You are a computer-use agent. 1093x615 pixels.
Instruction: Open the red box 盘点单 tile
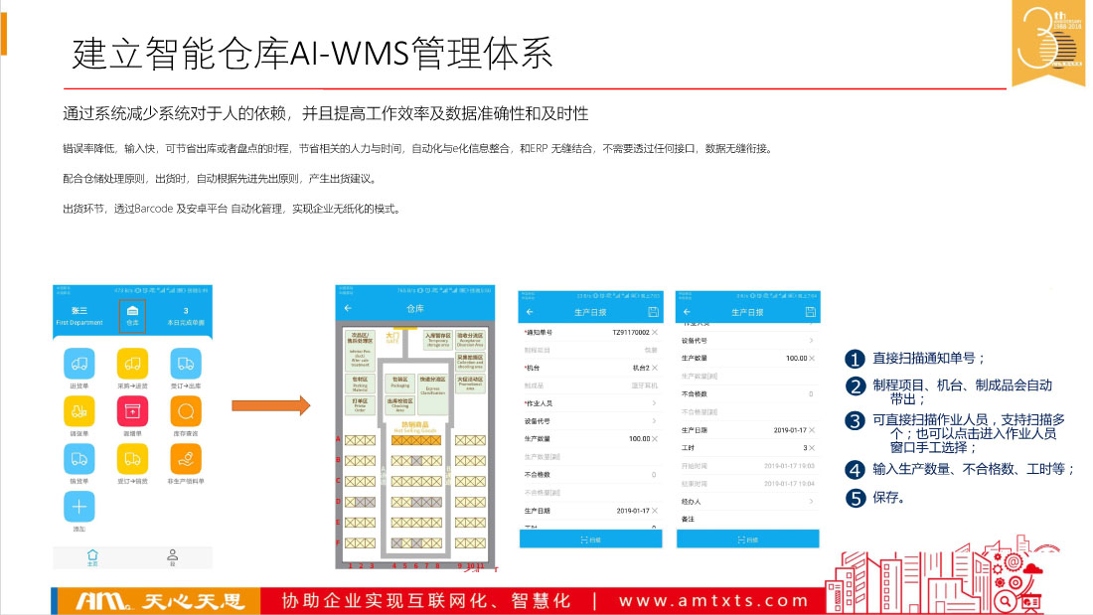point(132,409)
